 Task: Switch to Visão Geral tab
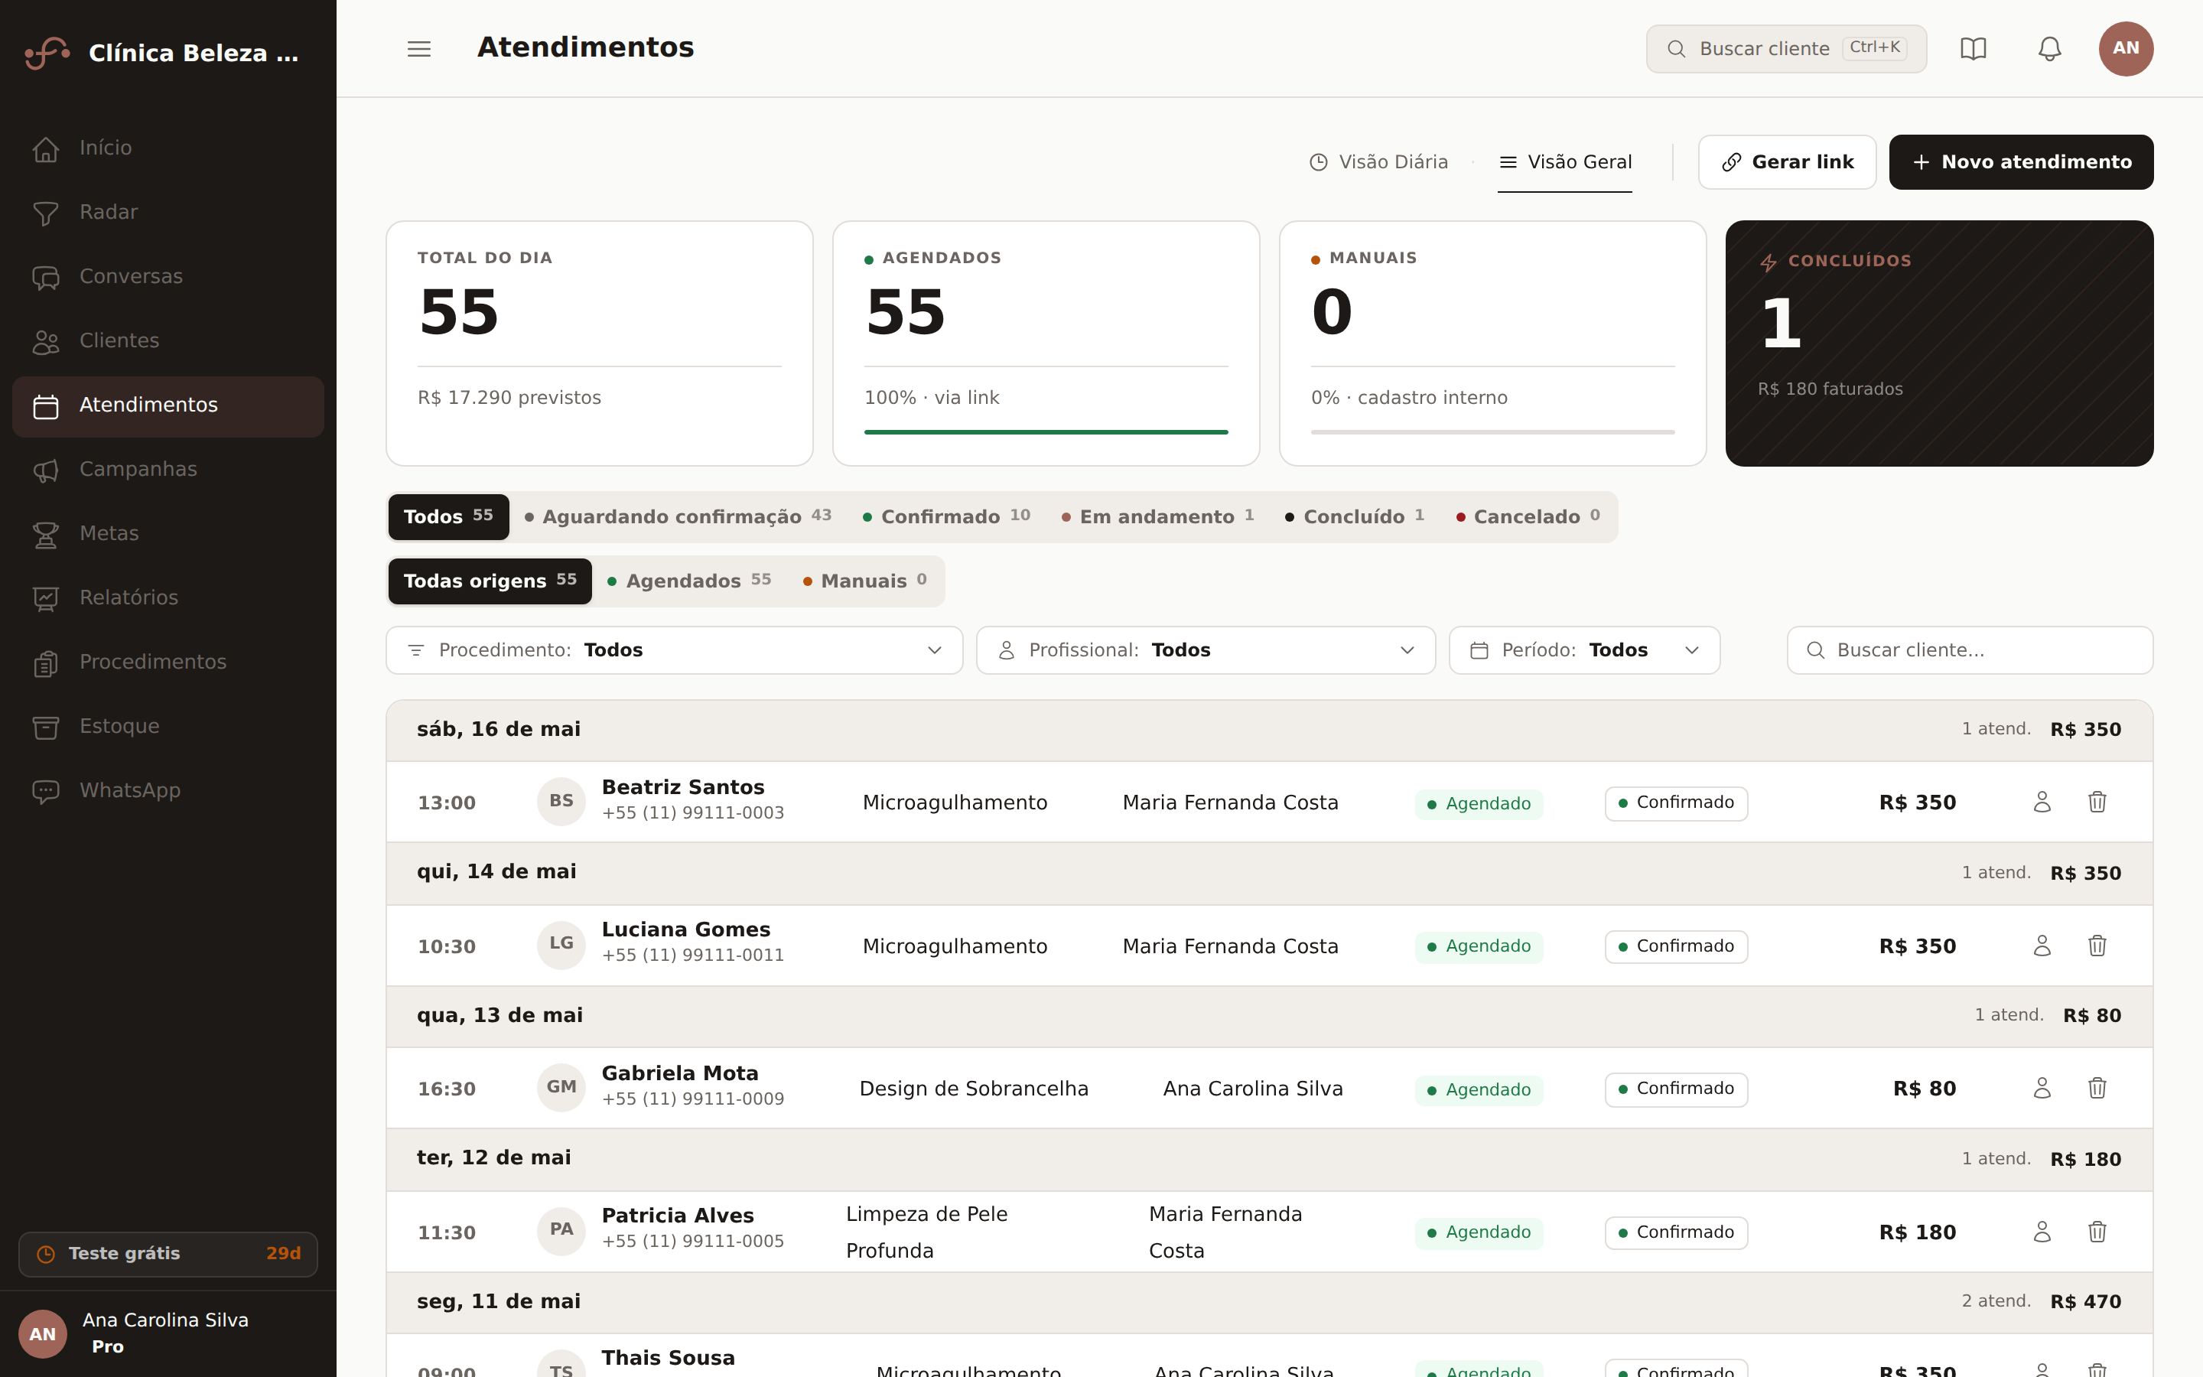click(1565, 162)
